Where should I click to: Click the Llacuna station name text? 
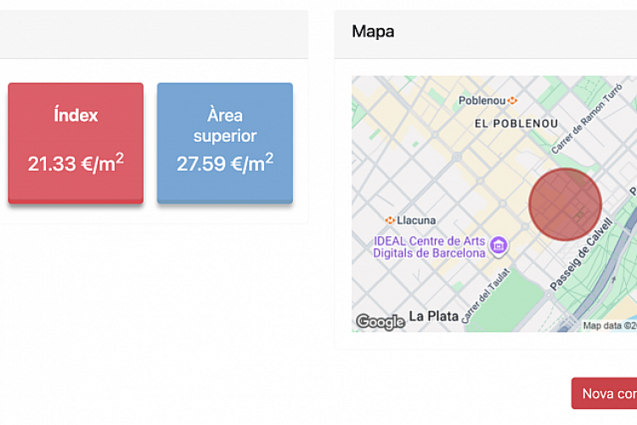[416, 220]
